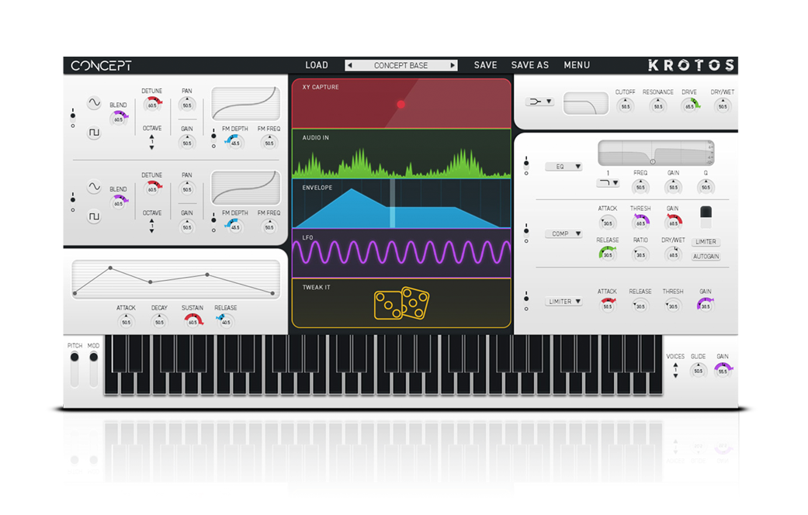Select square wave for oscillator 2
808x515 pixels.
[94, 217]
